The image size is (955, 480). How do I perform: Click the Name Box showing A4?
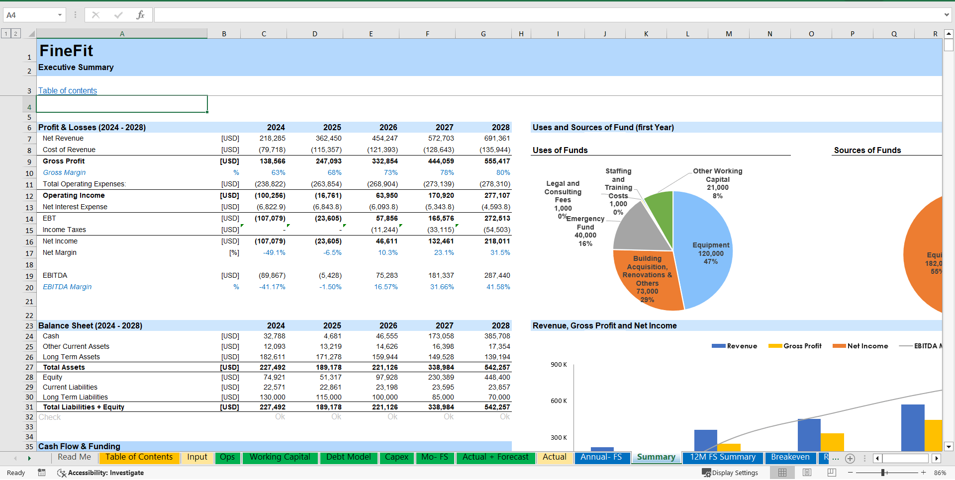pyautogui.click(x=29, y=15)
